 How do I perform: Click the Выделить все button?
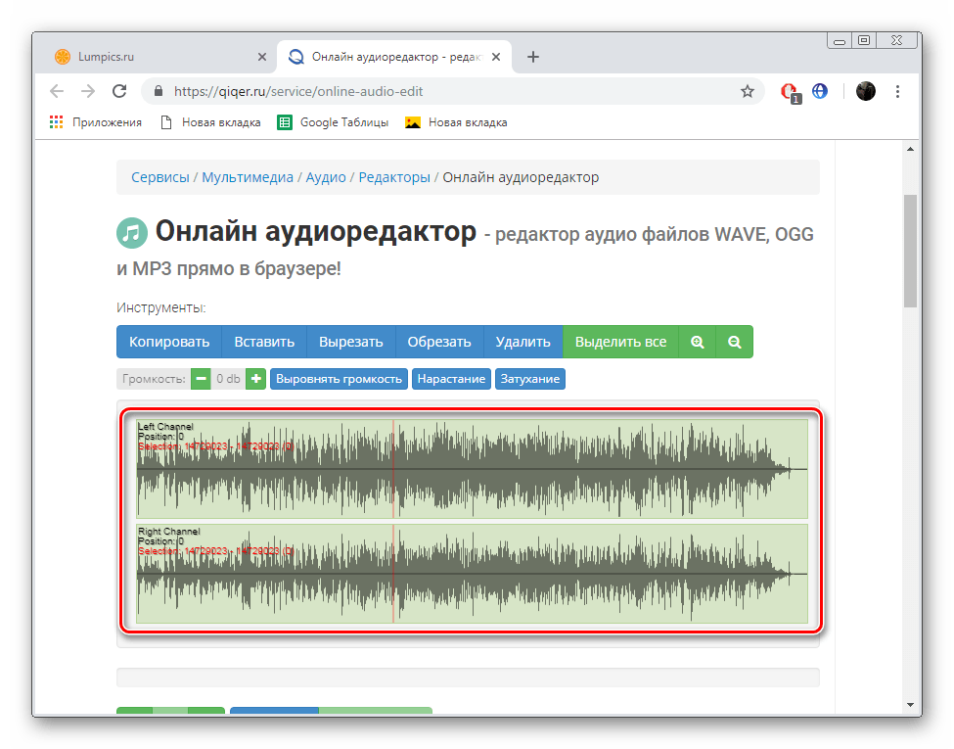coord(620,343)
